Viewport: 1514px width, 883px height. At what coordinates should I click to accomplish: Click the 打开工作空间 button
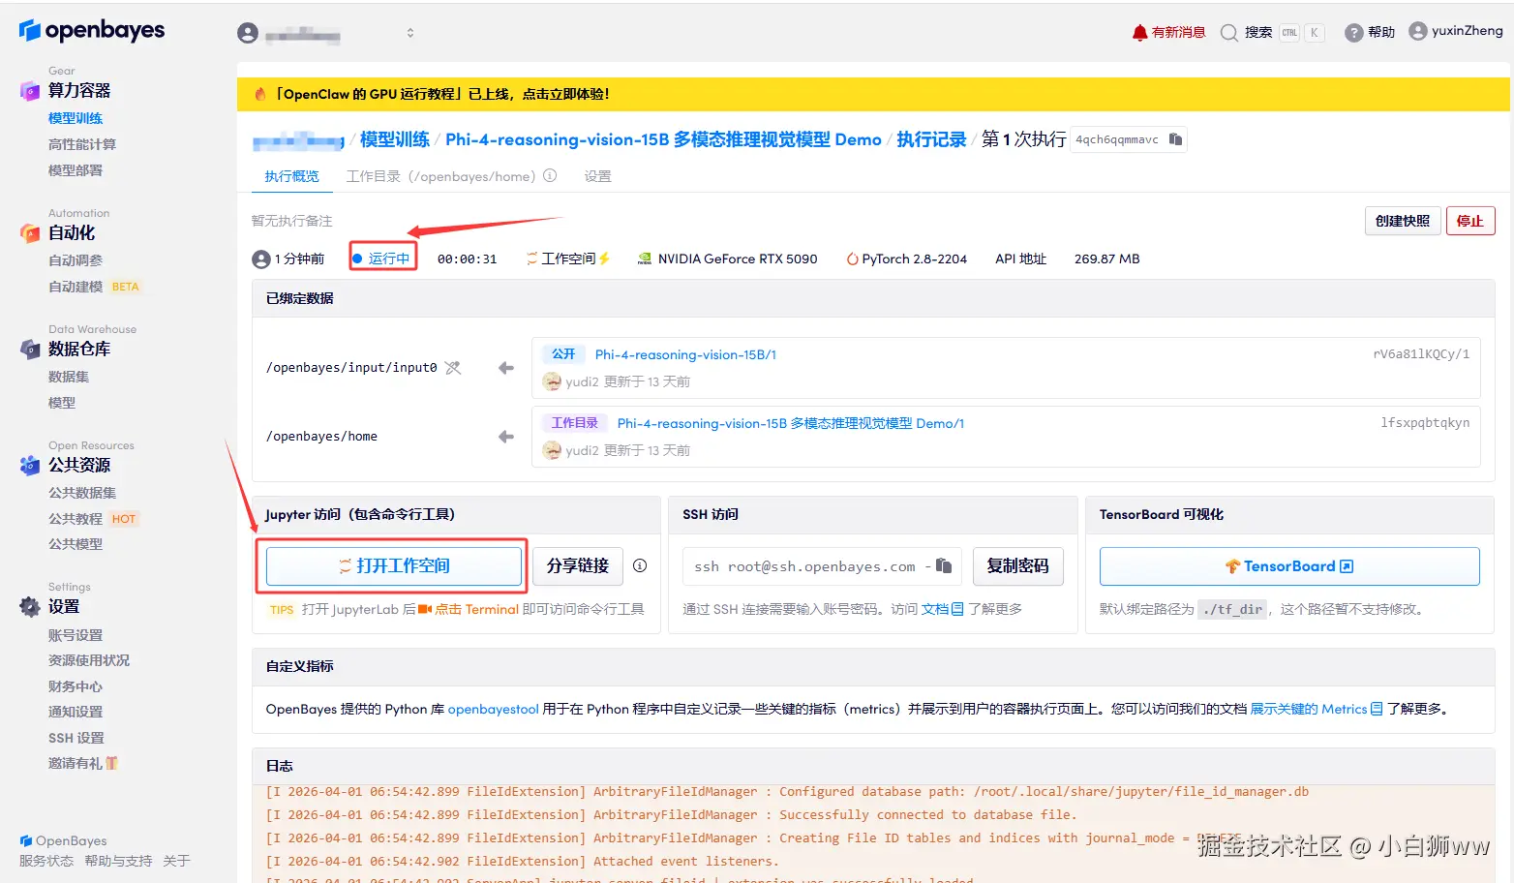pos(393,566)
